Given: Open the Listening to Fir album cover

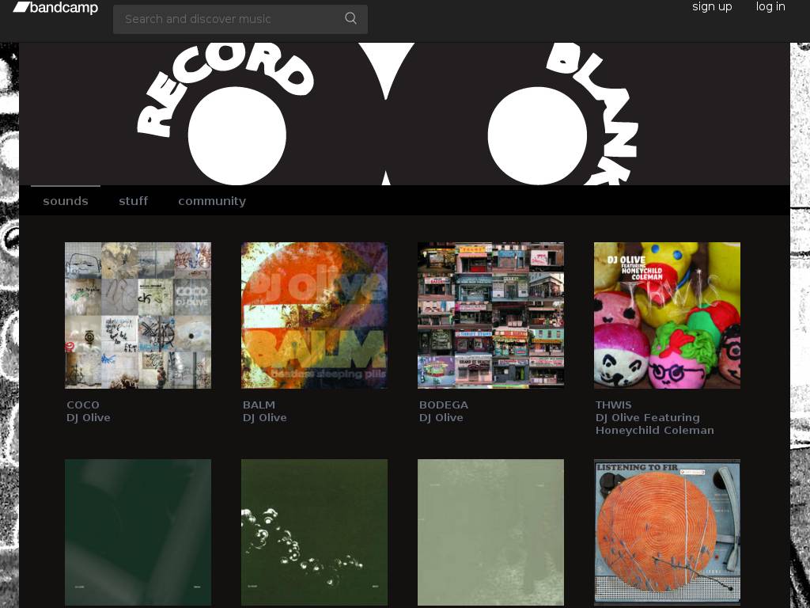Looking at the screenshot, I should (667, 532).
